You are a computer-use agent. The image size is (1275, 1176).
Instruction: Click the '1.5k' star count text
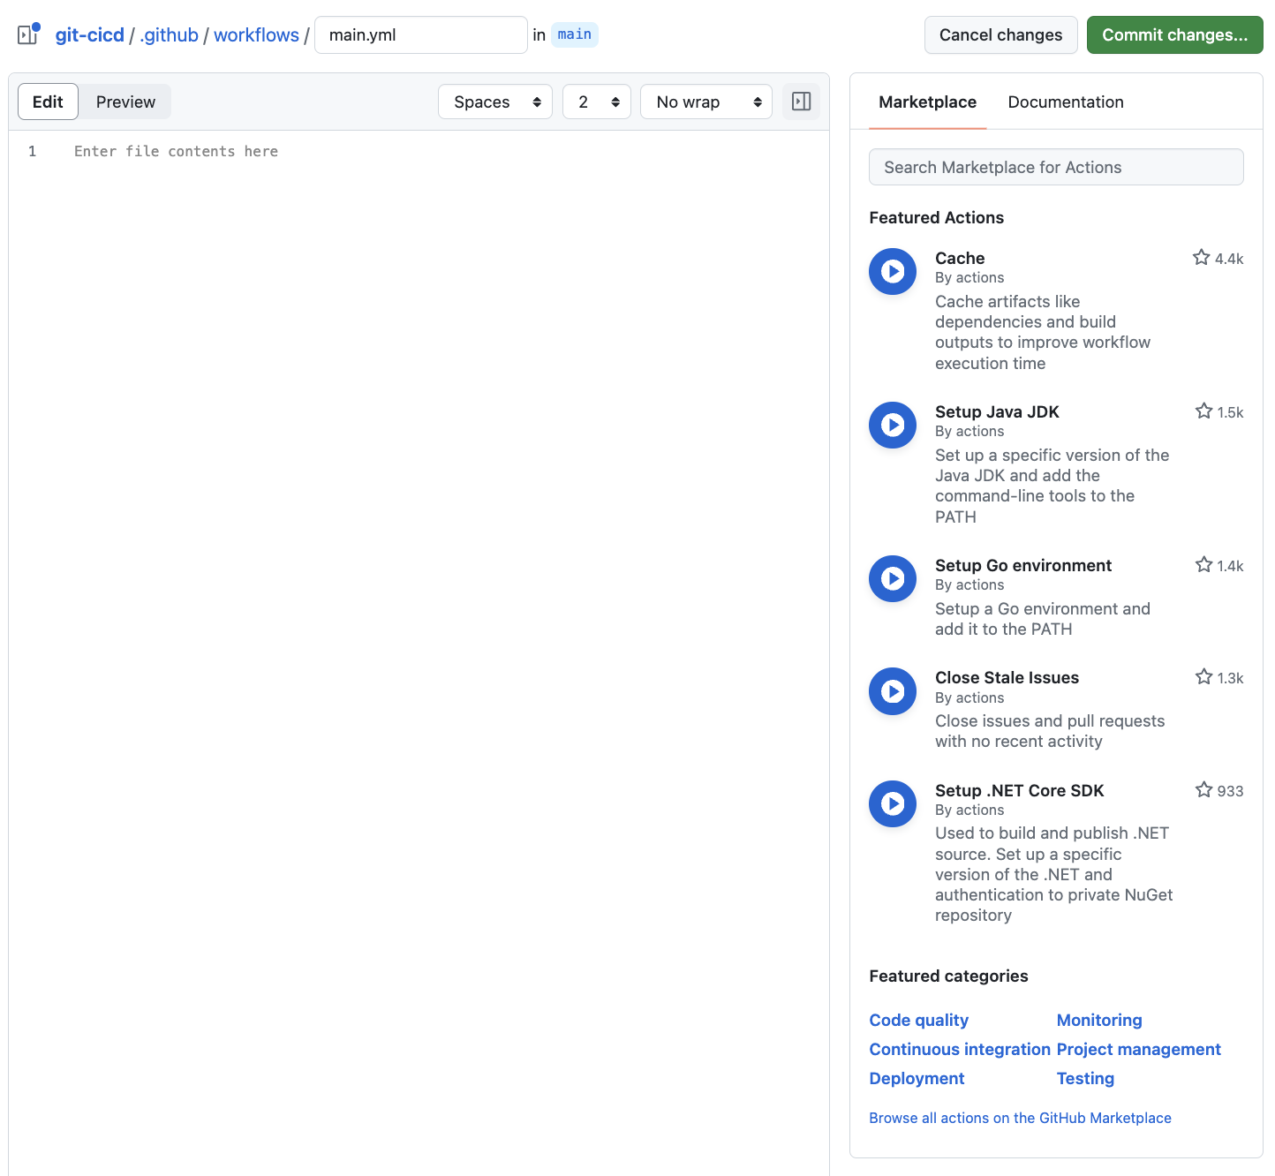coord(1230,412)
